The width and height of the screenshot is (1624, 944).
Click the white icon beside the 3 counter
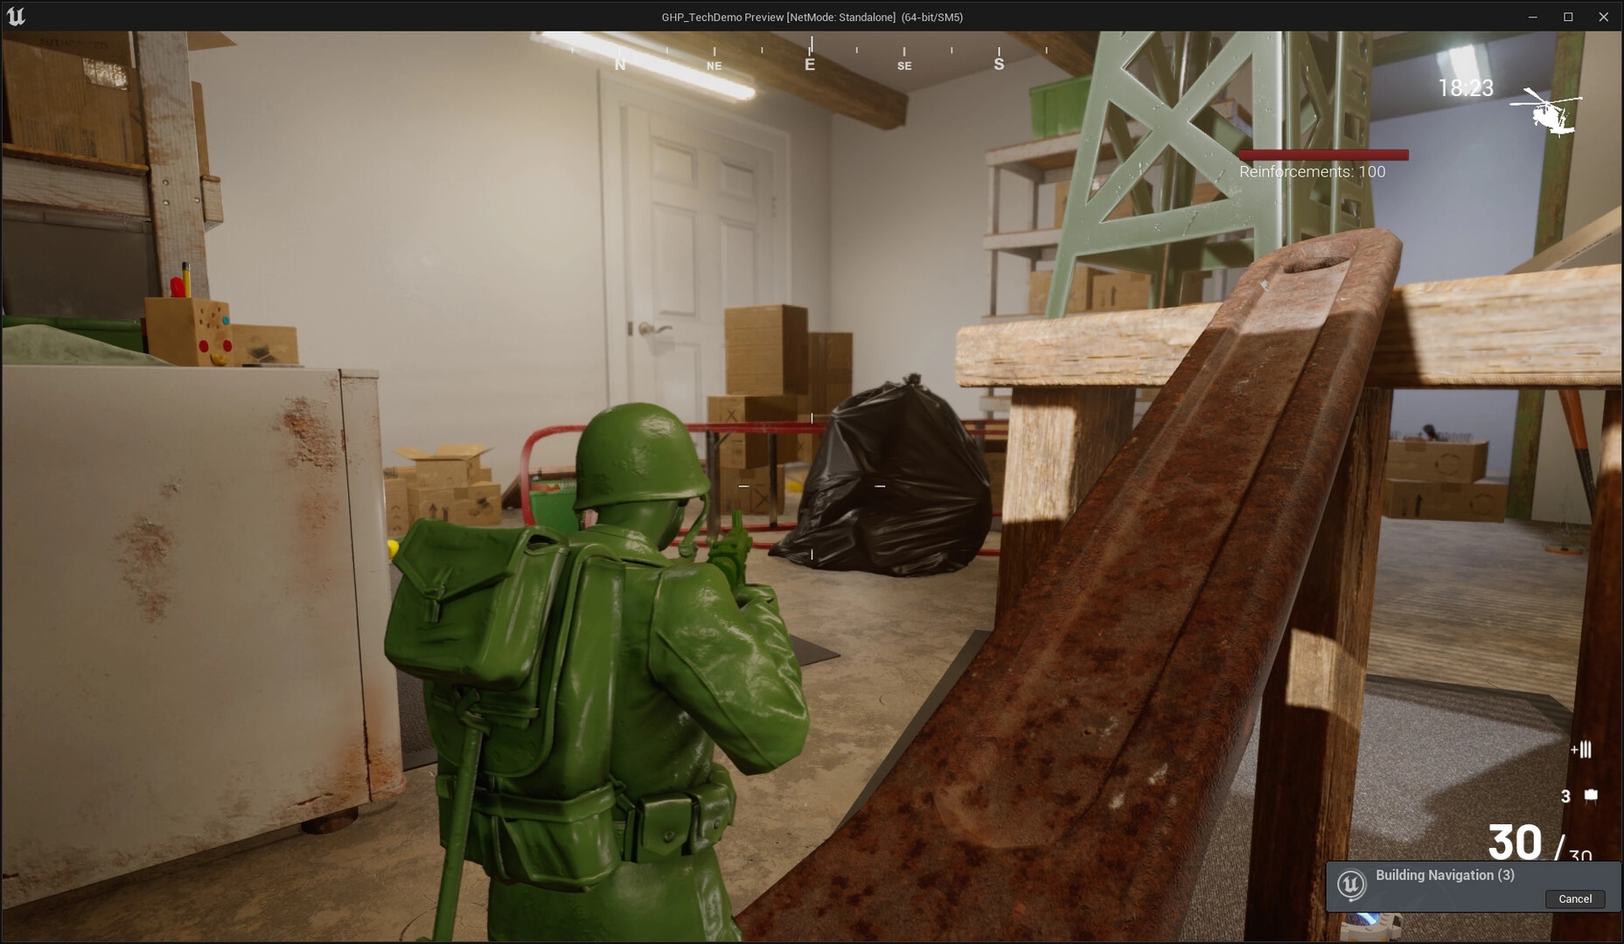tap(1591, 795)
